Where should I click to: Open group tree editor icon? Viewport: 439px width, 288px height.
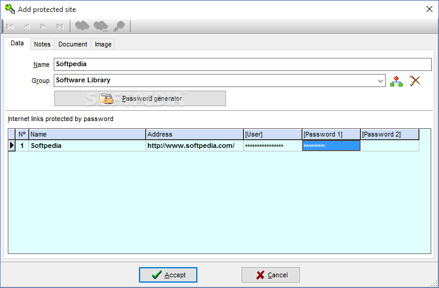pyautogui.click(x=396, y=81)
